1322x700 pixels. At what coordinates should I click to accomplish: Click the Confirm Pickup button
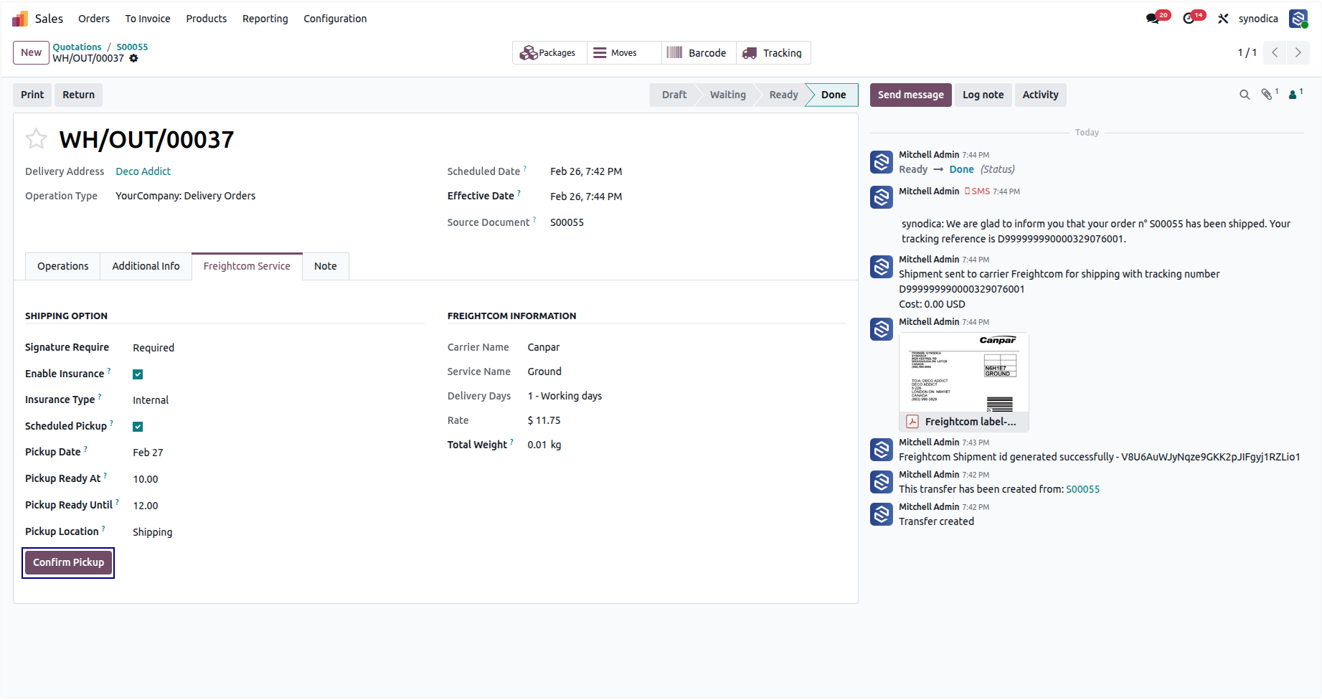69,562
